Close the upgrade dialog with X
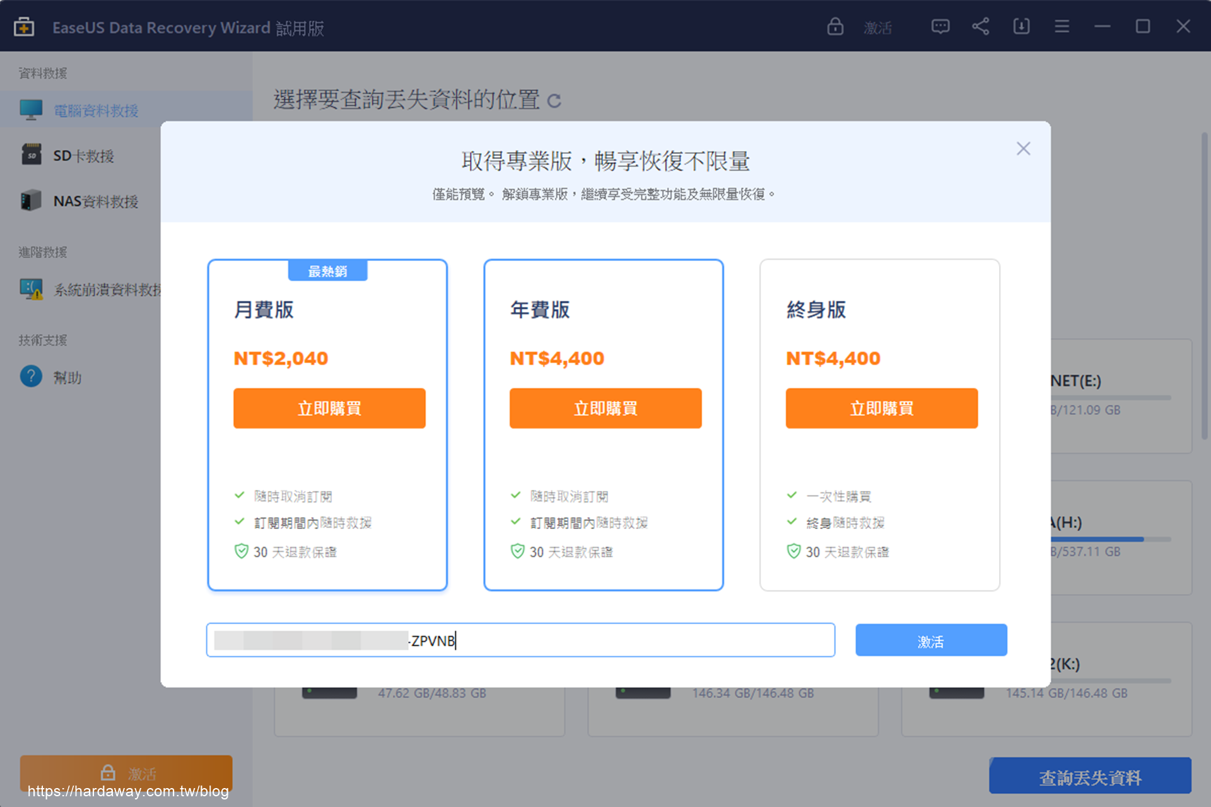Screen dimensions: 1211x807 pyautogui.click(x=1023, y=149)
